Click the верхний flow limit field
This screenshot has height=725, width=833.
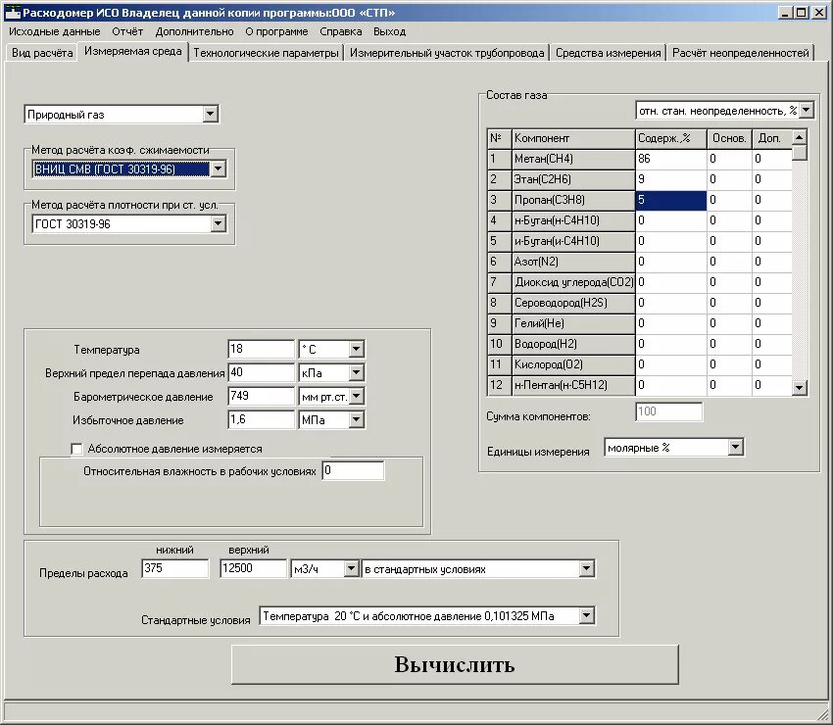coord(254,569)
